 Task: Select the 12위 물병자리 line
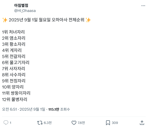click(x=14, y=99)
